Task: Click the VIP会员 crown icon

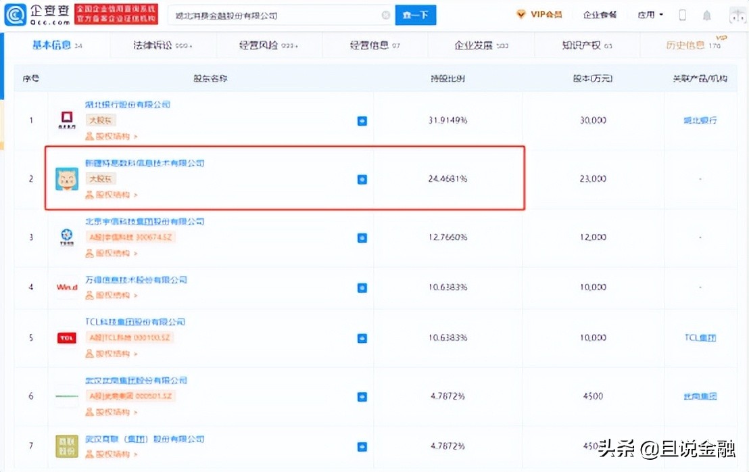Action: [521, 14]
